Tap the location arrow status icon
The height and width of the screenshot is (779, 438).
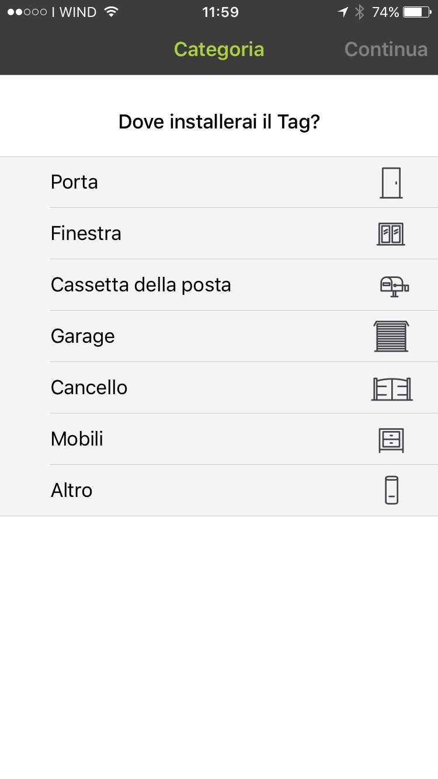(x=343, y=12)
